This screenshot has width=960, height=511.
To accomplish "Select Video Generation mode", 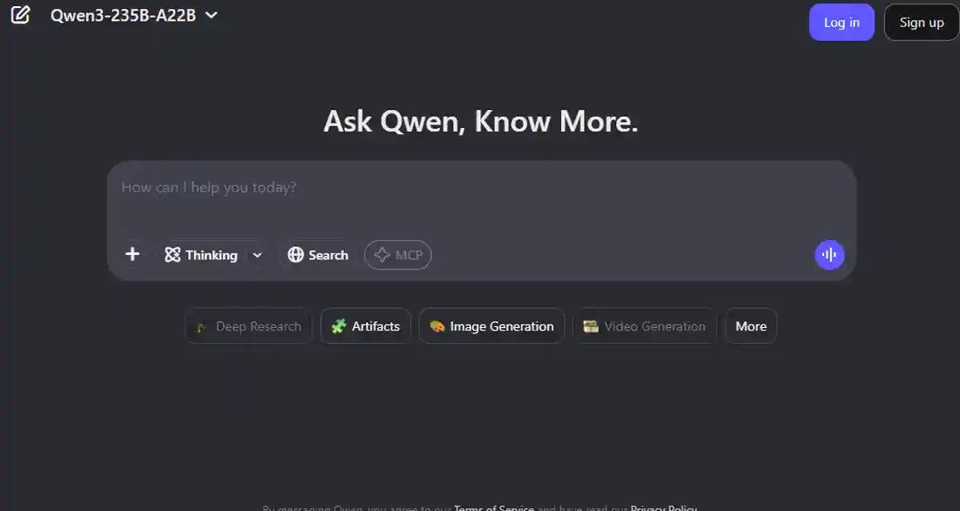I will tap(644, 326).
